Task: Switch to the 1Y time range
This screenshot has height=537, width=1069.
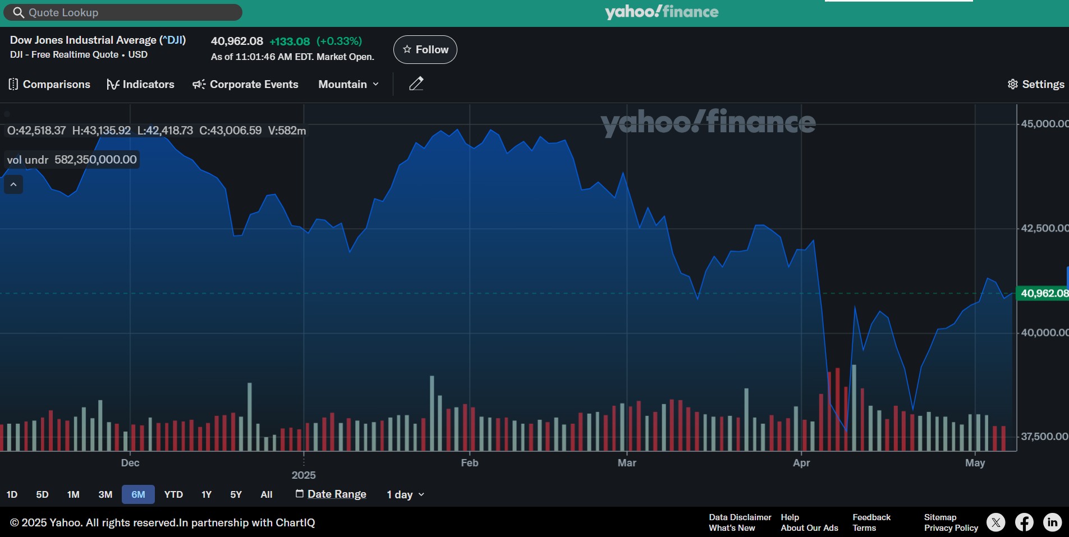Action: tap(207, 494)
